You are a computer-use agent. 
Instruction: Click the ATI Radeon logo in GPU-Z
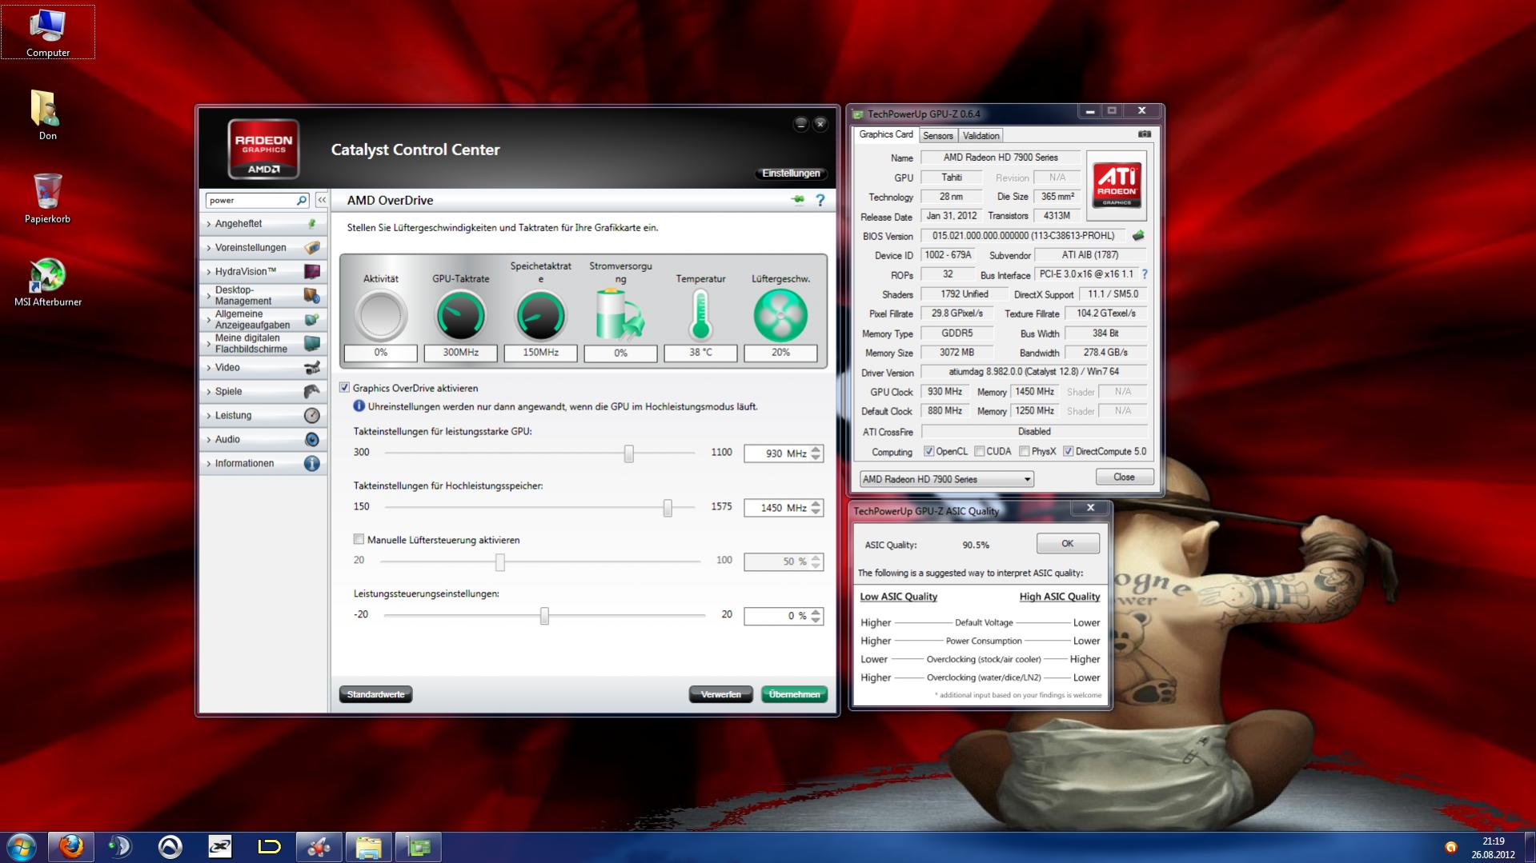click(x=1117, y=186)
